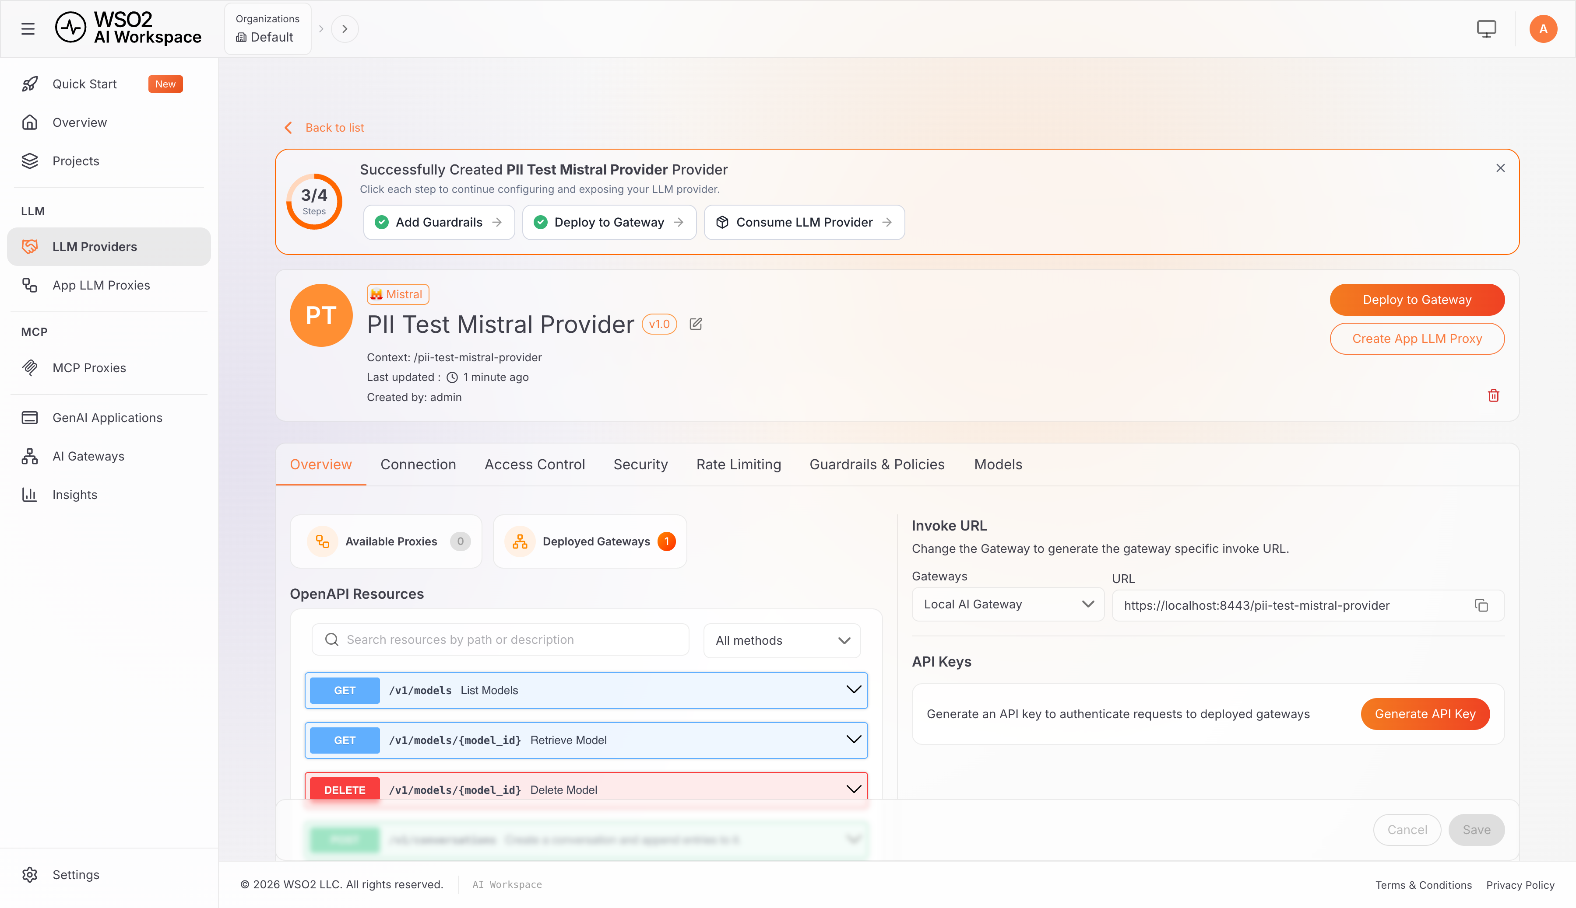Click the GenAI Applications icon
The height and width of the screenshot is (908, 1576).
click(x=30, y=417)
